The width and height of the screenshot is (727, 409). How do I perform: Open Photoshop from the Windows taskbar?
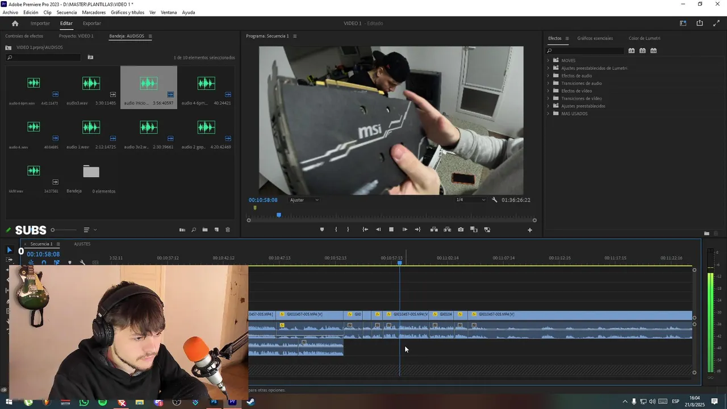[214, 402]
